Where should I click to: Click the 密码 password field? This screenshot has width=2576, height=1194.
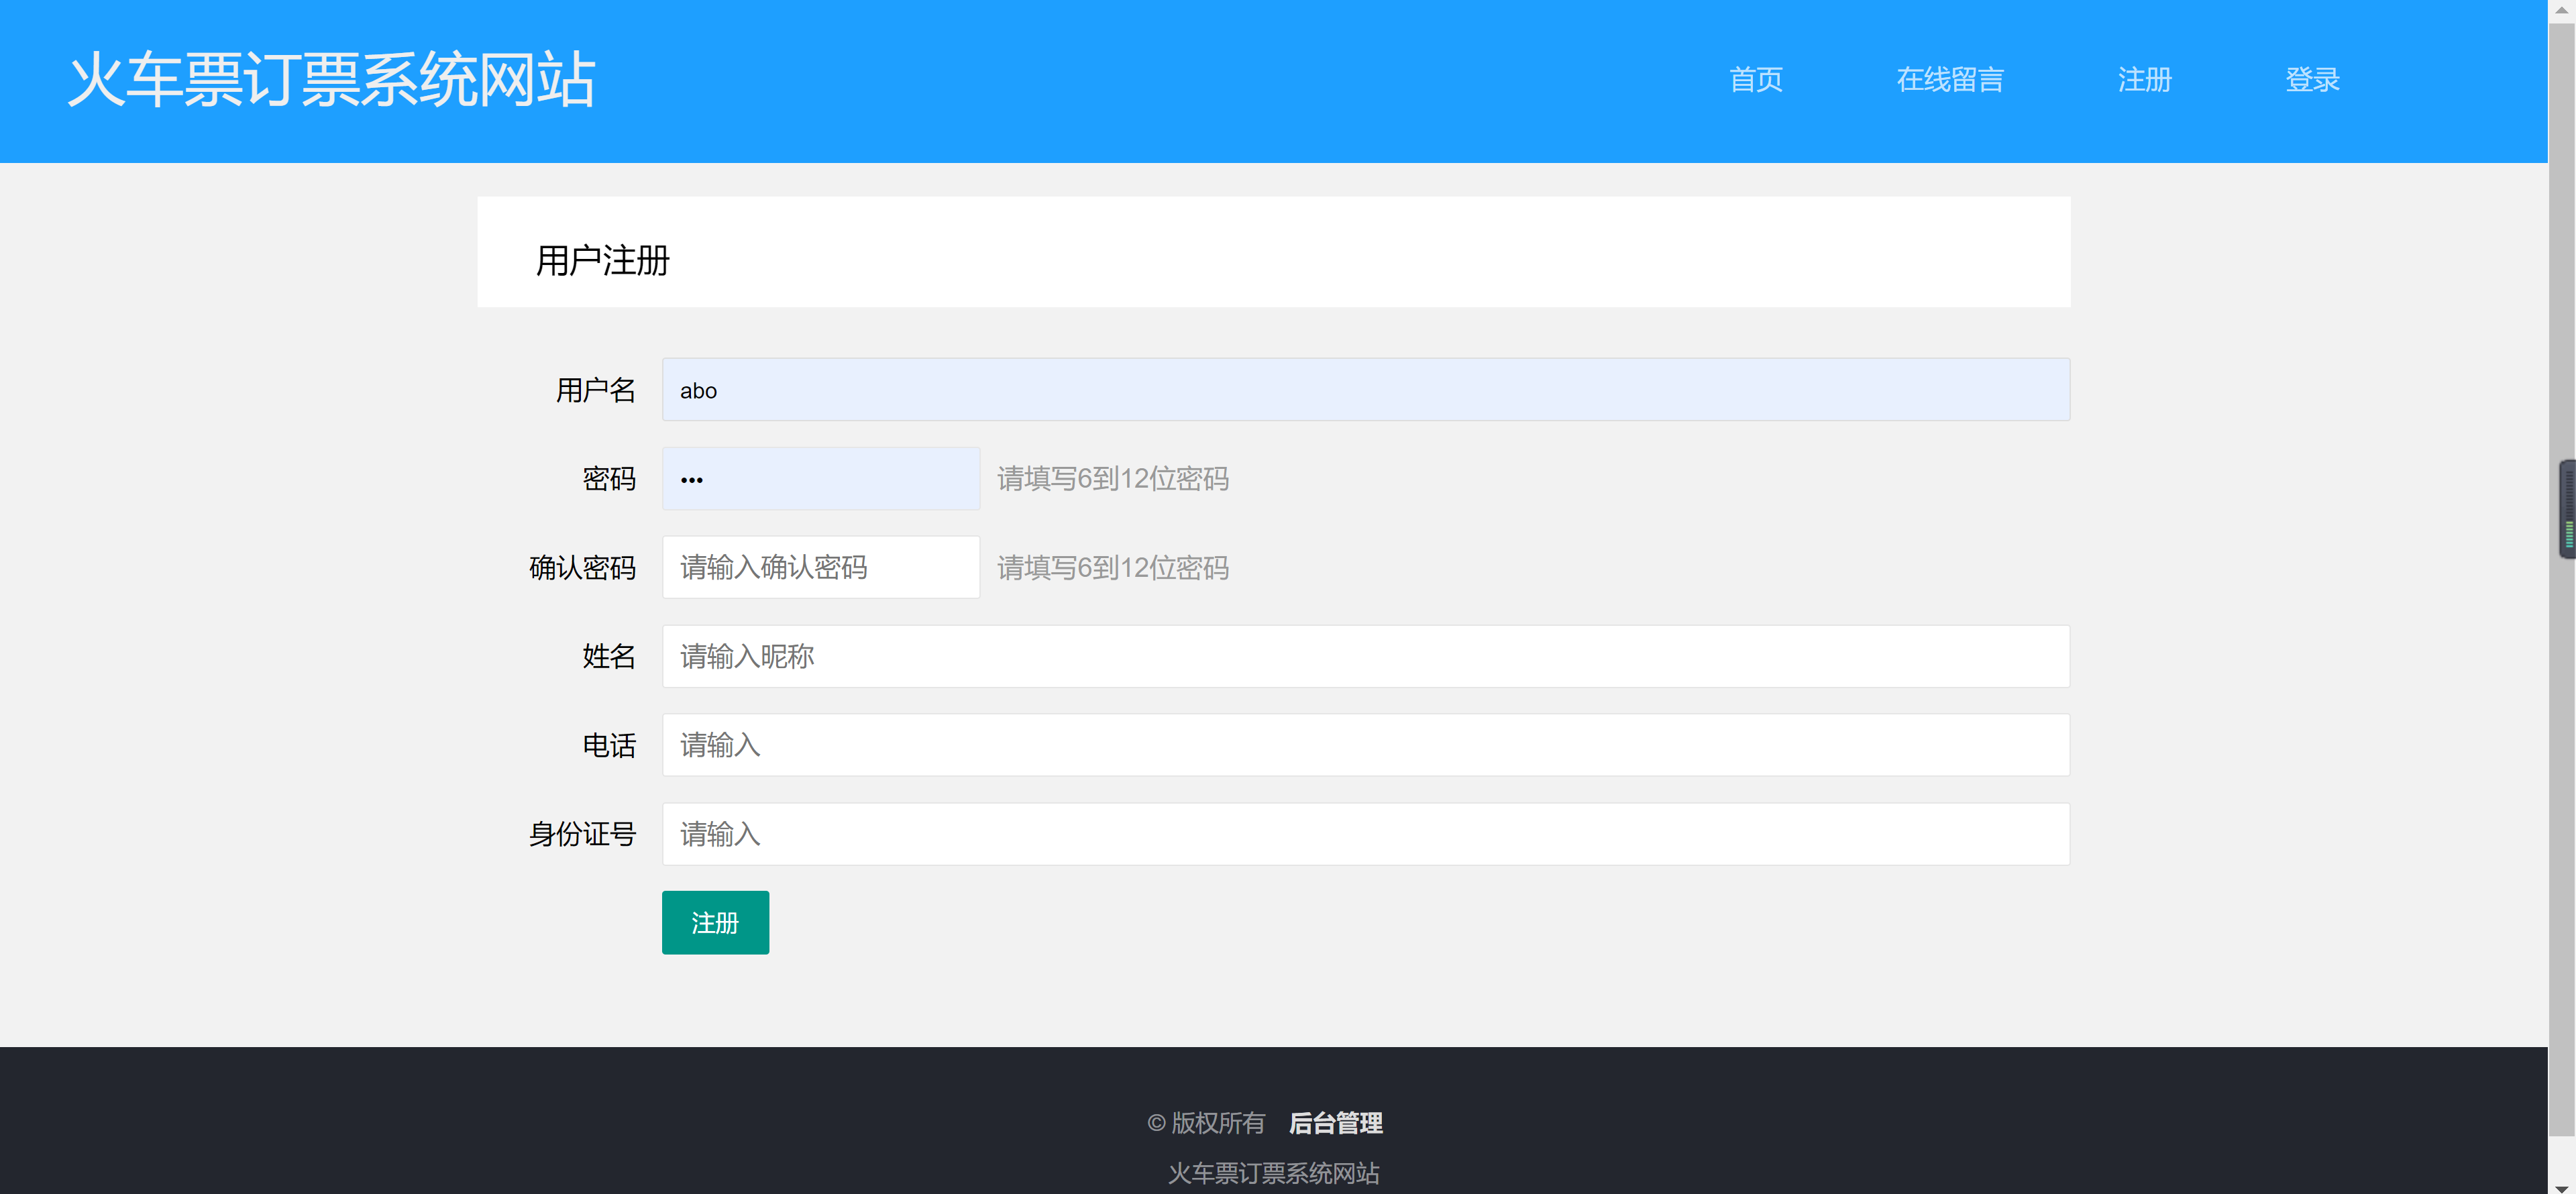(x=820, y=478)
